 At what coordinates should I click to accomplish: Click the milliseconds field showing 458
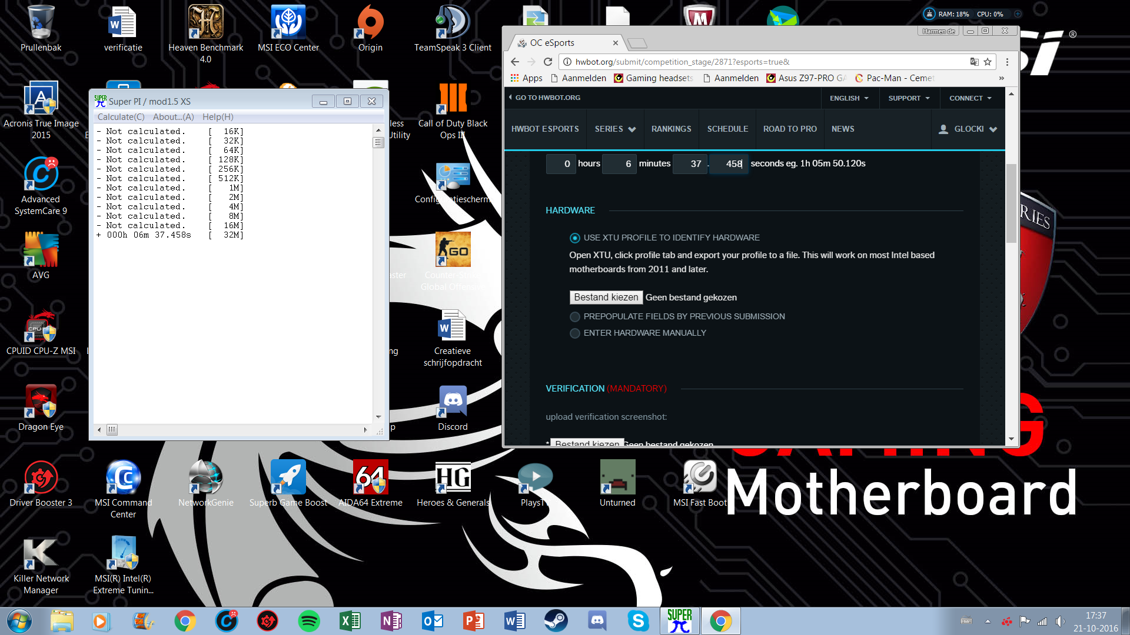729,164
